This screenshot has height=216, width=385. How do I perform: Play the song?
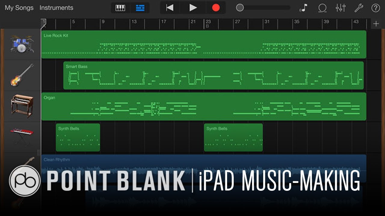[193, 8]
